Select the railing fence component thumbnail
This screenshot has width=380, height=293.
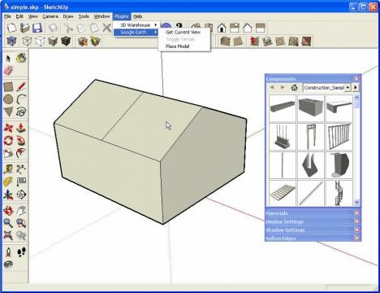pyautogui.click(x=339, y=137)
